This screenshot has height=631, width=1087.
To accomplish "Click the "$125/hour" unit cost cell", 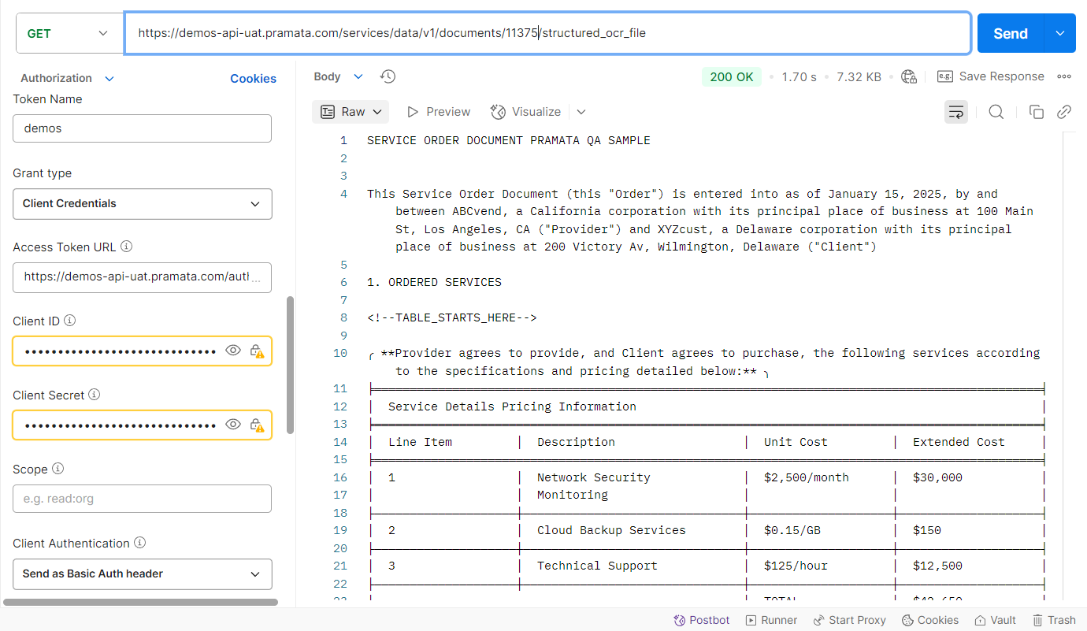I will coord(796,566).
